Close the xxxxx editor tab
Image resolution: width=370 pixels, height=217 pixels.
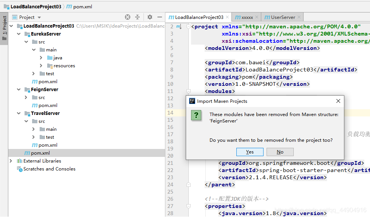tap(257, 17)
